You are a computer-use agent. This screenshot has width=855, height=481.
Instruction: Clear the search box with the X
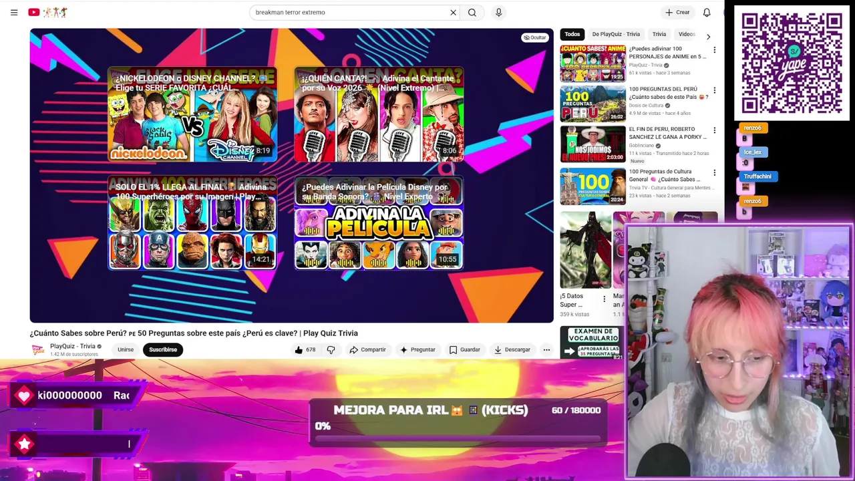pos(453,12)
